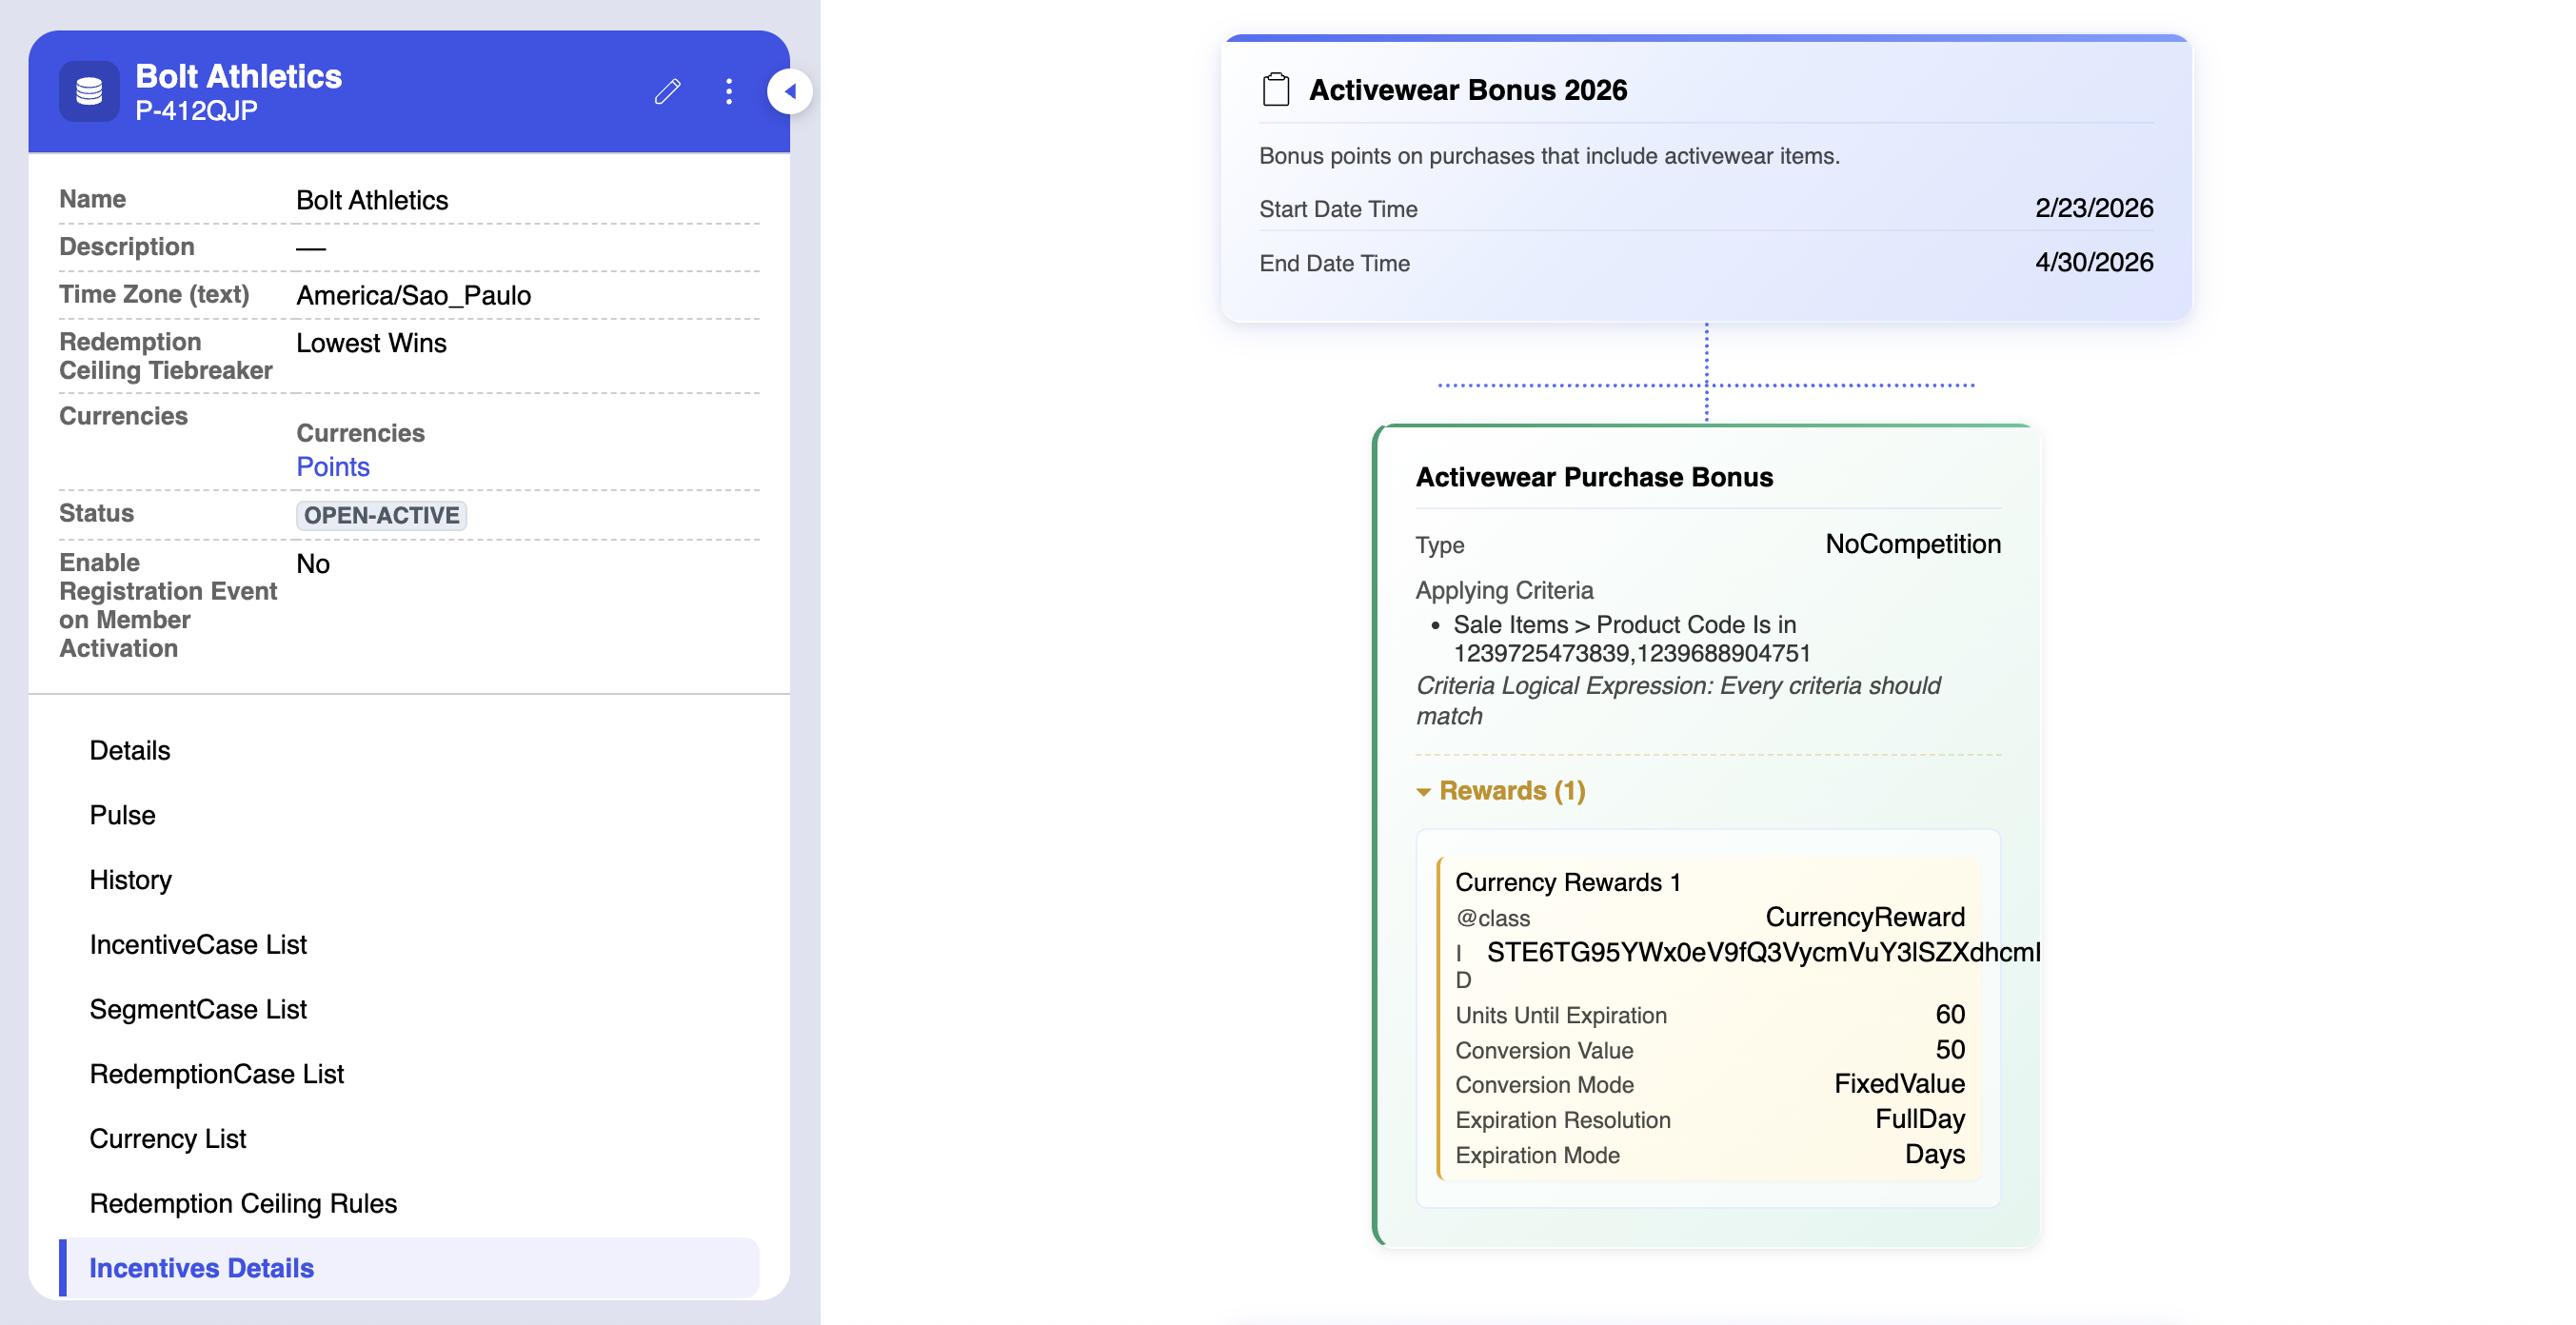Click the pencil edit icon in header
The image size is (2576, 1325).
click(x=667, y=92)
